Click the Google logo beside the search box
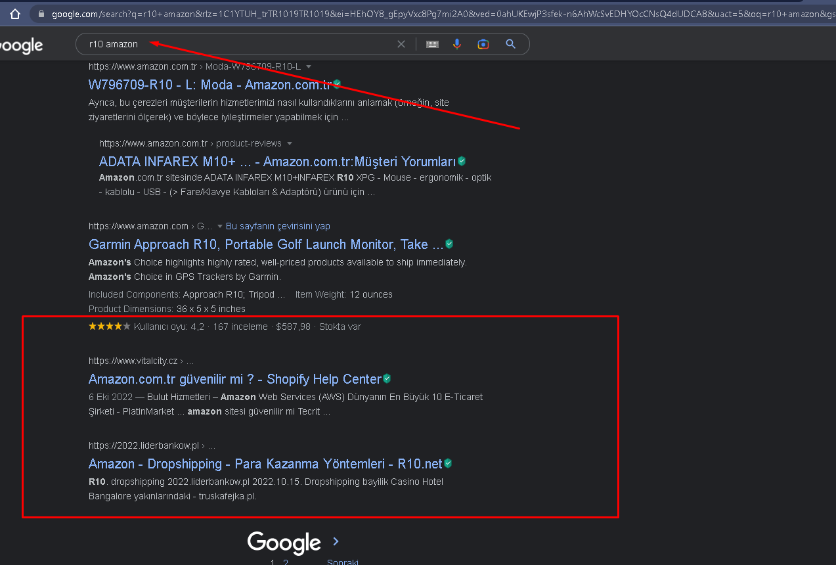The width and height of the screenshot is (836, 565). pyautogui.click(x=20, y=45)
